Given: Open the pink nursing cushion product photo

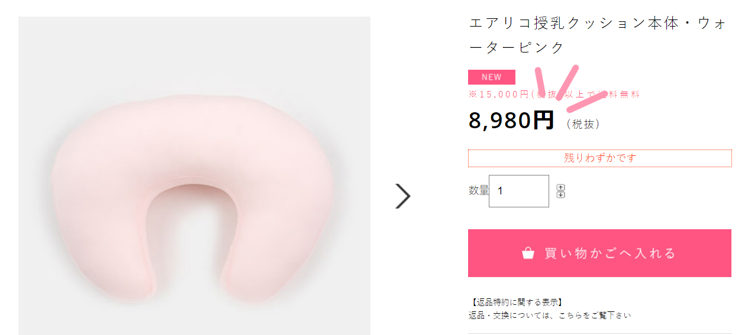Looking at the screenshot, I should [x=194, y=194].
